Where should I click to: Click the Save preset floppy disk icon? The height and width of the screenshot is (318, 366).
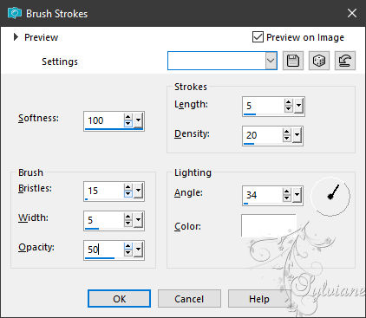click(293, 61)
